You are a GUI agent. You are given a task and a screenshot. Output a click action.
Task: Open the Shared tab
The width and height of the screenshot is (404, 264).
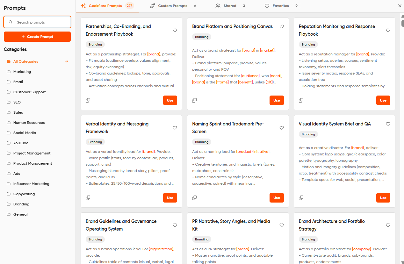(230, 6)
